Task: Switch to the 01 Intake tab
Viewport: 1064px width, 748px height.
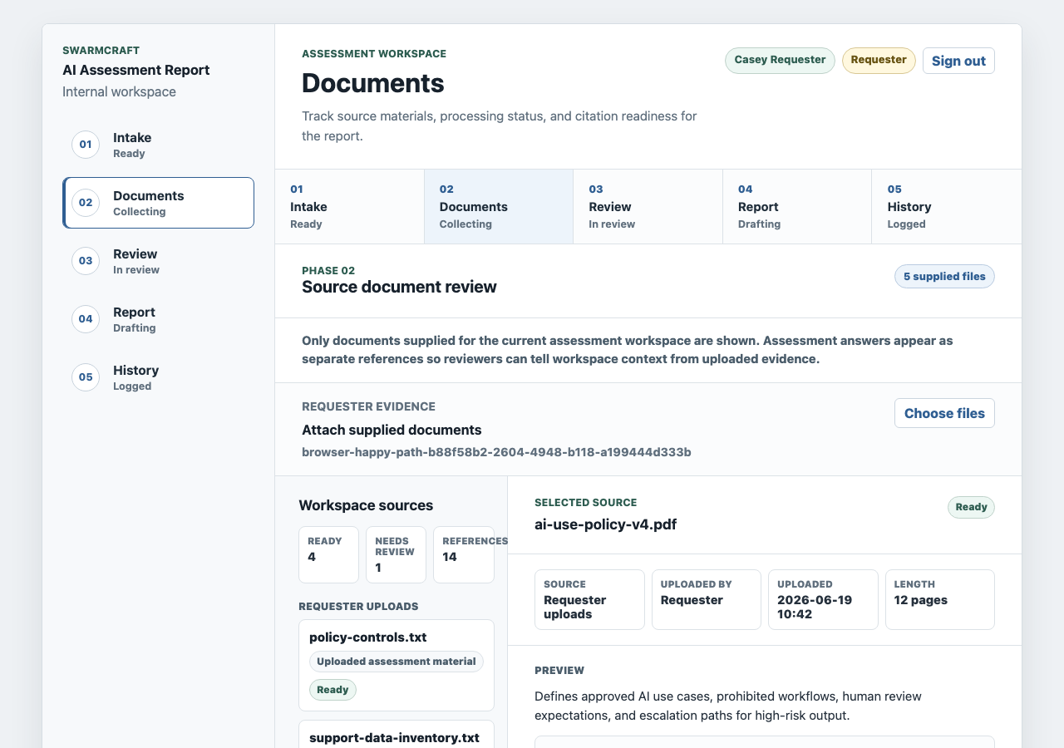Action: [x=349, y=206]
